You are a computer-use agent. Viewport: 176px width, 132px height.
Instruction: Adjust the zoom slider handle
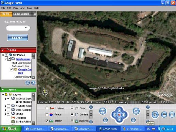91,114
